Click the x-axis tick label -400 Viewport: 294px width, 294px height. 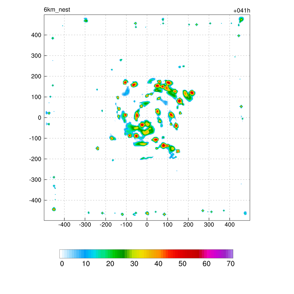click(64, 225)
